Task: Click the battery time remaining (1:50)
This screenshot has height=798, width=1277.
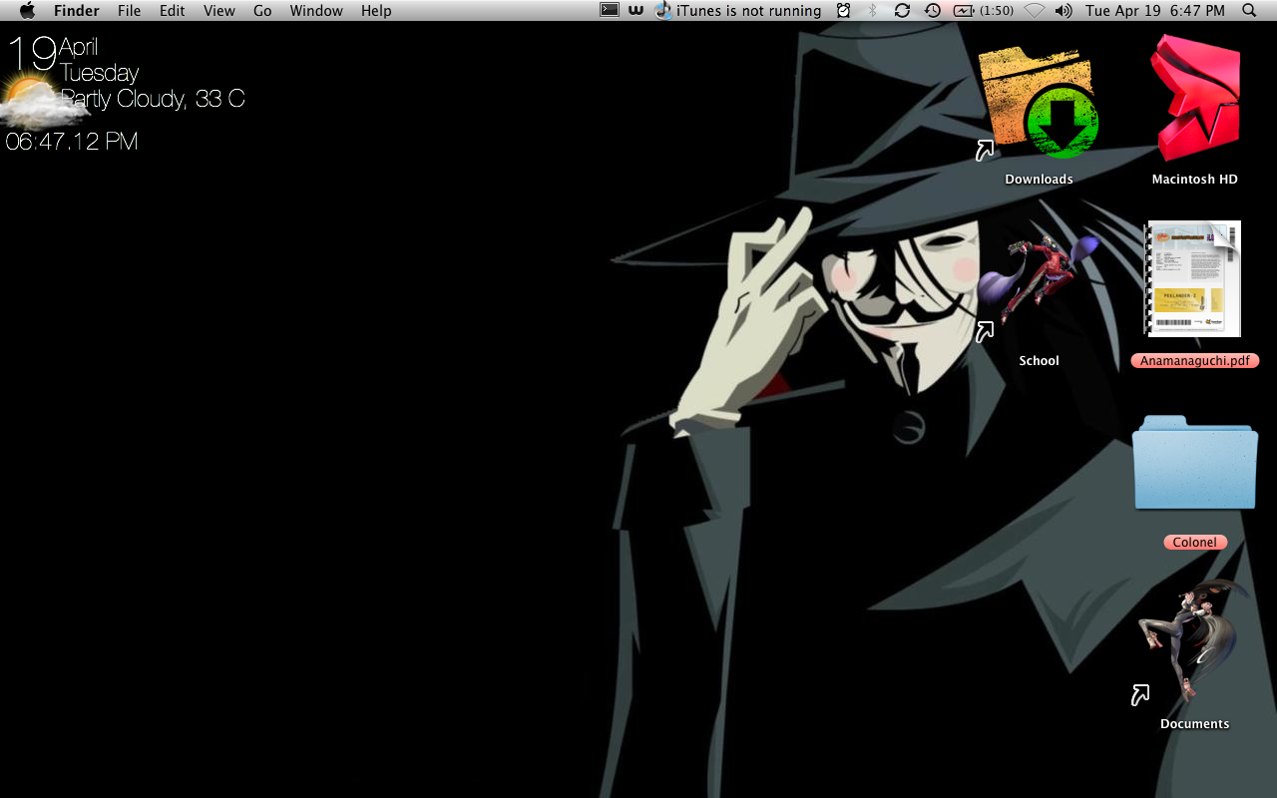Action: tap(997, 11)
